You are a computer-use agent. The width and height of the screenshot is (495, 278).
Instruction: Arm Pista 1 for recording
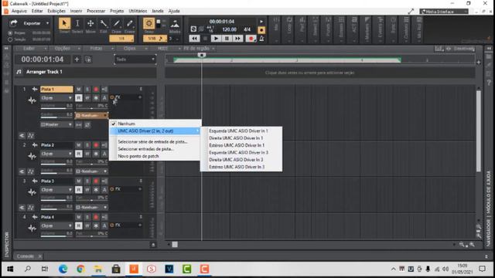tap(96, 90)
